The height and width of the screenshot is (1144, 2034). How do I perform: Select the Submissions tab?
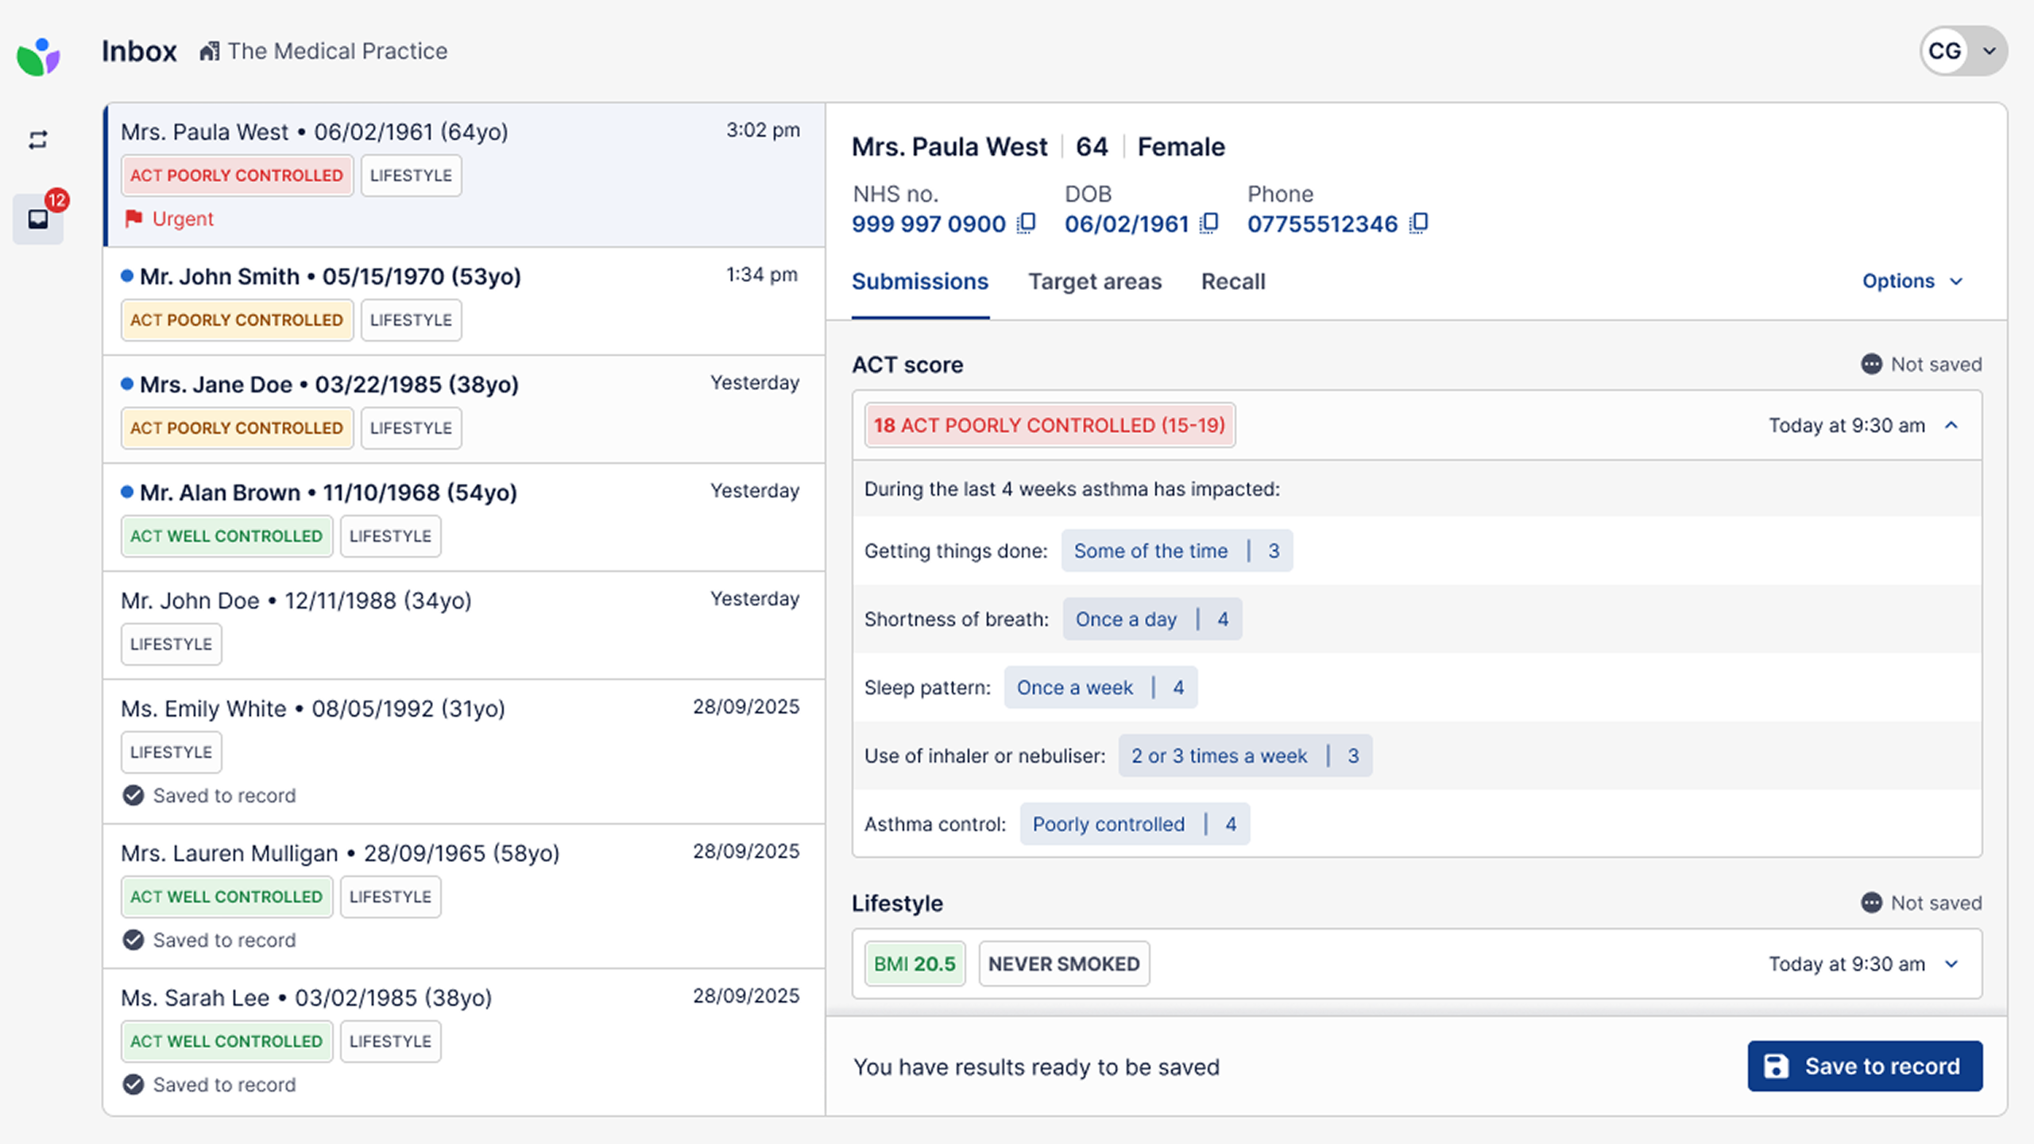[920, 282]
